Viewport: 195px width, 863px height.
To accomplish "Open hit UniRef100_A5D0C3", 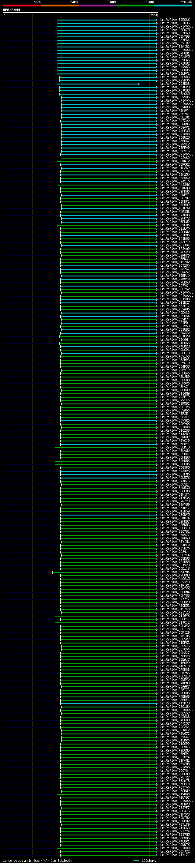I will [x=175, y=313].
